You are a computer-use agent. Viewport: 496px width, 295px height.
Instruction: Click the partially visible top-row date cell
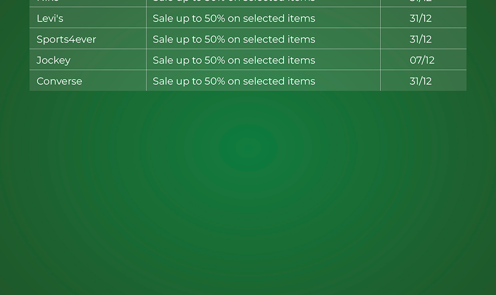tap(421, 2)
